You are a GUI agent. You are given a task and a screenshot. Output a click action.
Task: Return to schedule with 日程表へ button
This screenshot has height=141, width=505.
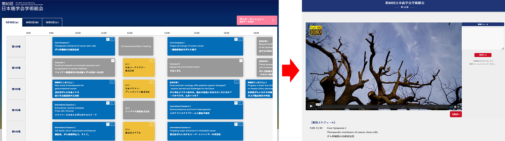(456, 114)
